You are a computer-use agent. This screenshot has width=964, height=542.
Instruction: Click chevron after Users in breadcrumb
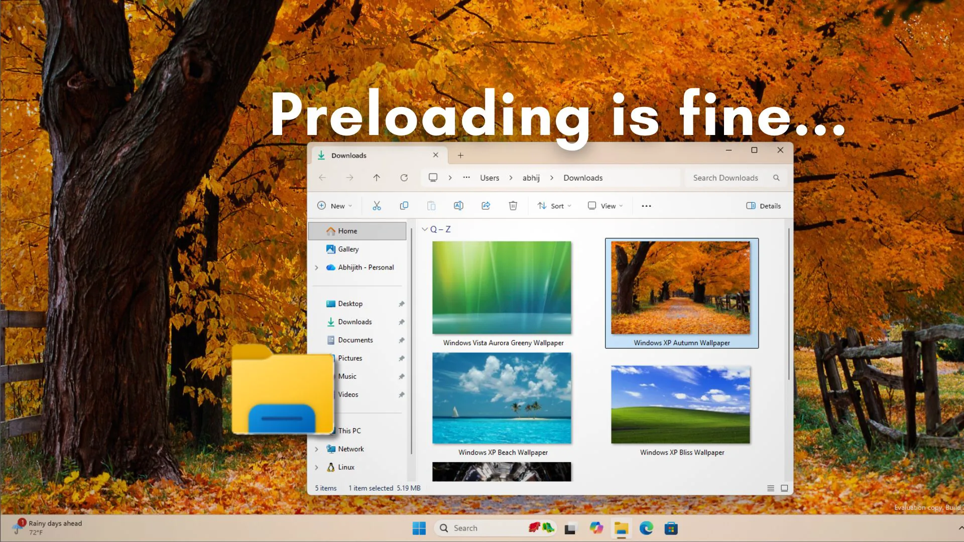point(511,178)
